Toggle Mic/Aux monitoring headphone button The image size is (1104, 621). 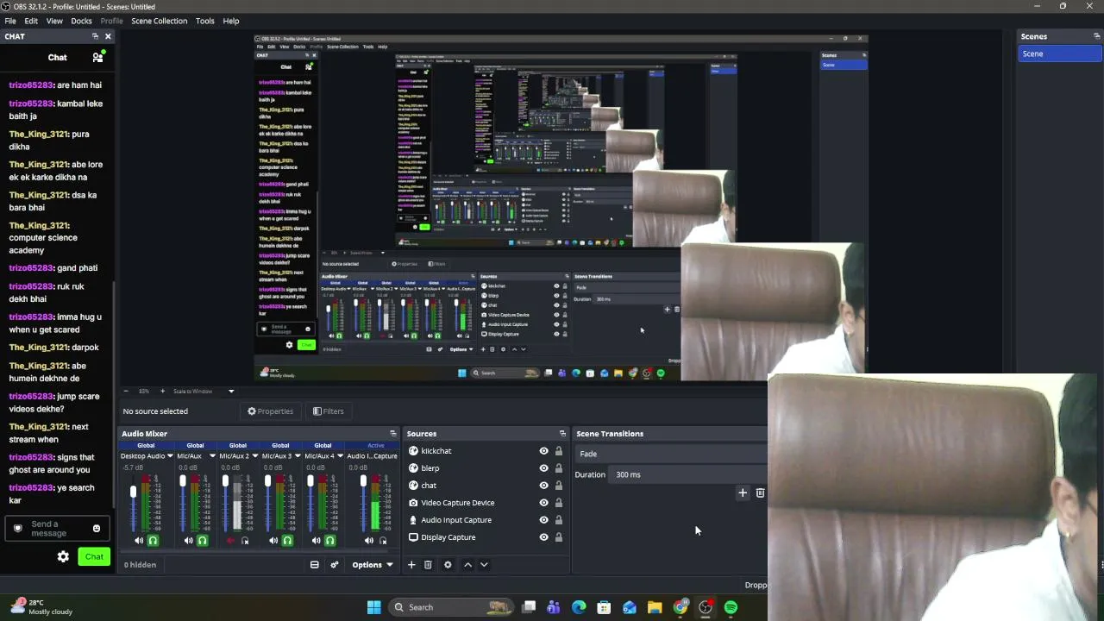(203, 541)
